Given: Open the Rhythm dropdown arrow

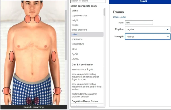Looking at the screenshot, I should click(168, 29).
